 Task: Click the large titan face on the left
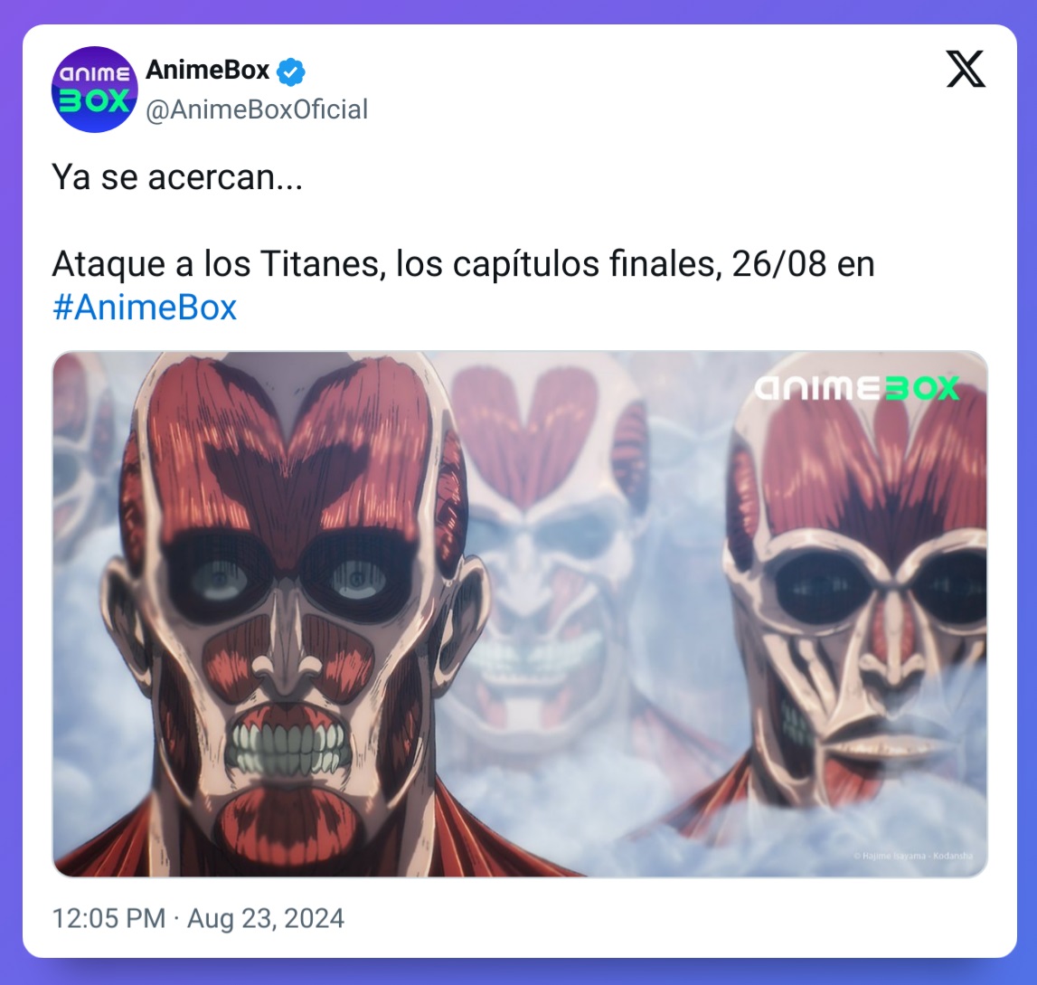291,595
